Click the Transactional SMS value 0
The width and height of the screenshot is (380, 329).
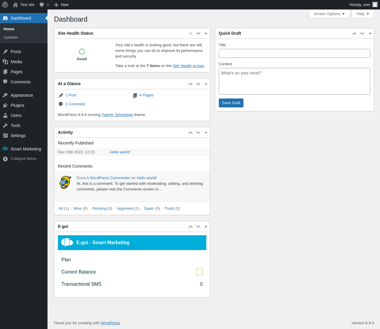coord(201,284)
